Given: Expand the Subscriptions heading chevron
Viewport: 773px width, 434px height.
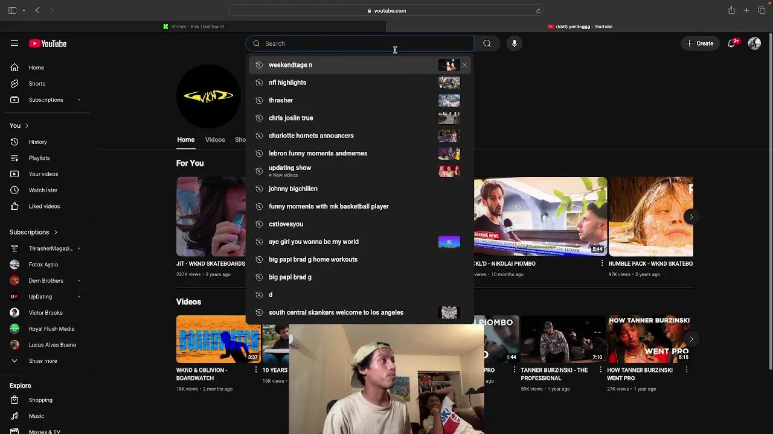Looking at the screenshot, I should point(56,232).
